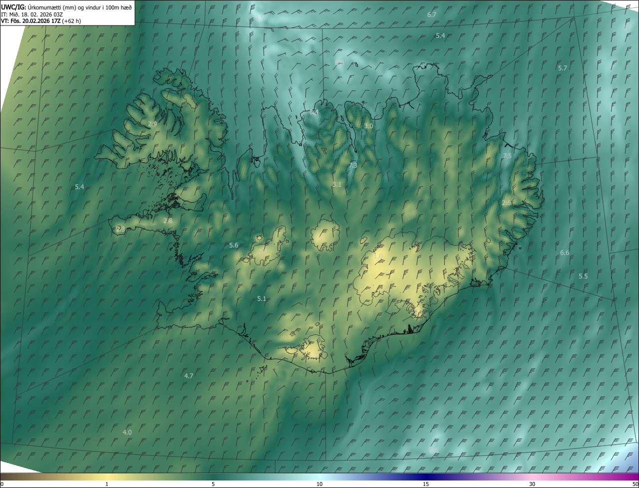The width and height of the screenshot is (639, 488).
Task: Click the yellow segment of the color scale
Action: click(x=107, y=477)
